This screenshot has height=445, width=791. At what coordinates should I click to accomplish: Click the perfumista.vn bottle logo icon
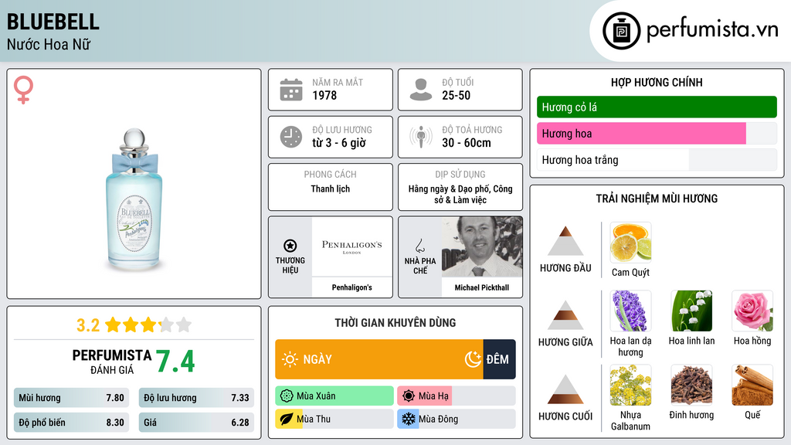coord(621,31)
